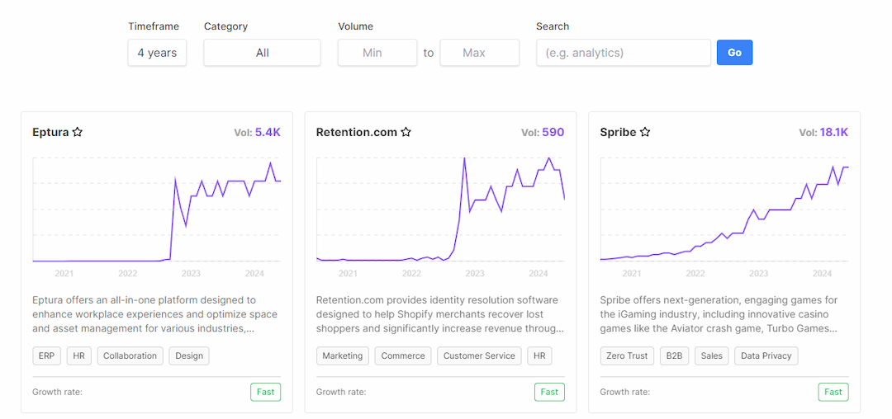The height and width of the screenshot is (419, 892).
Task: Select the Commerce tag
Action: click(x=403, y=356)
